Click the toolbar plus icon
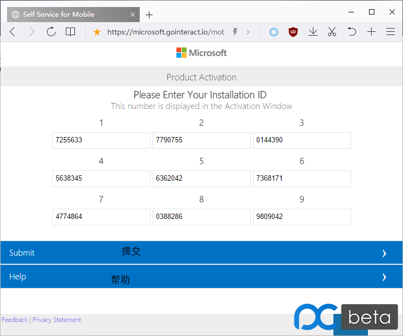This screenshot has height=336, width=403. [371, 32]
